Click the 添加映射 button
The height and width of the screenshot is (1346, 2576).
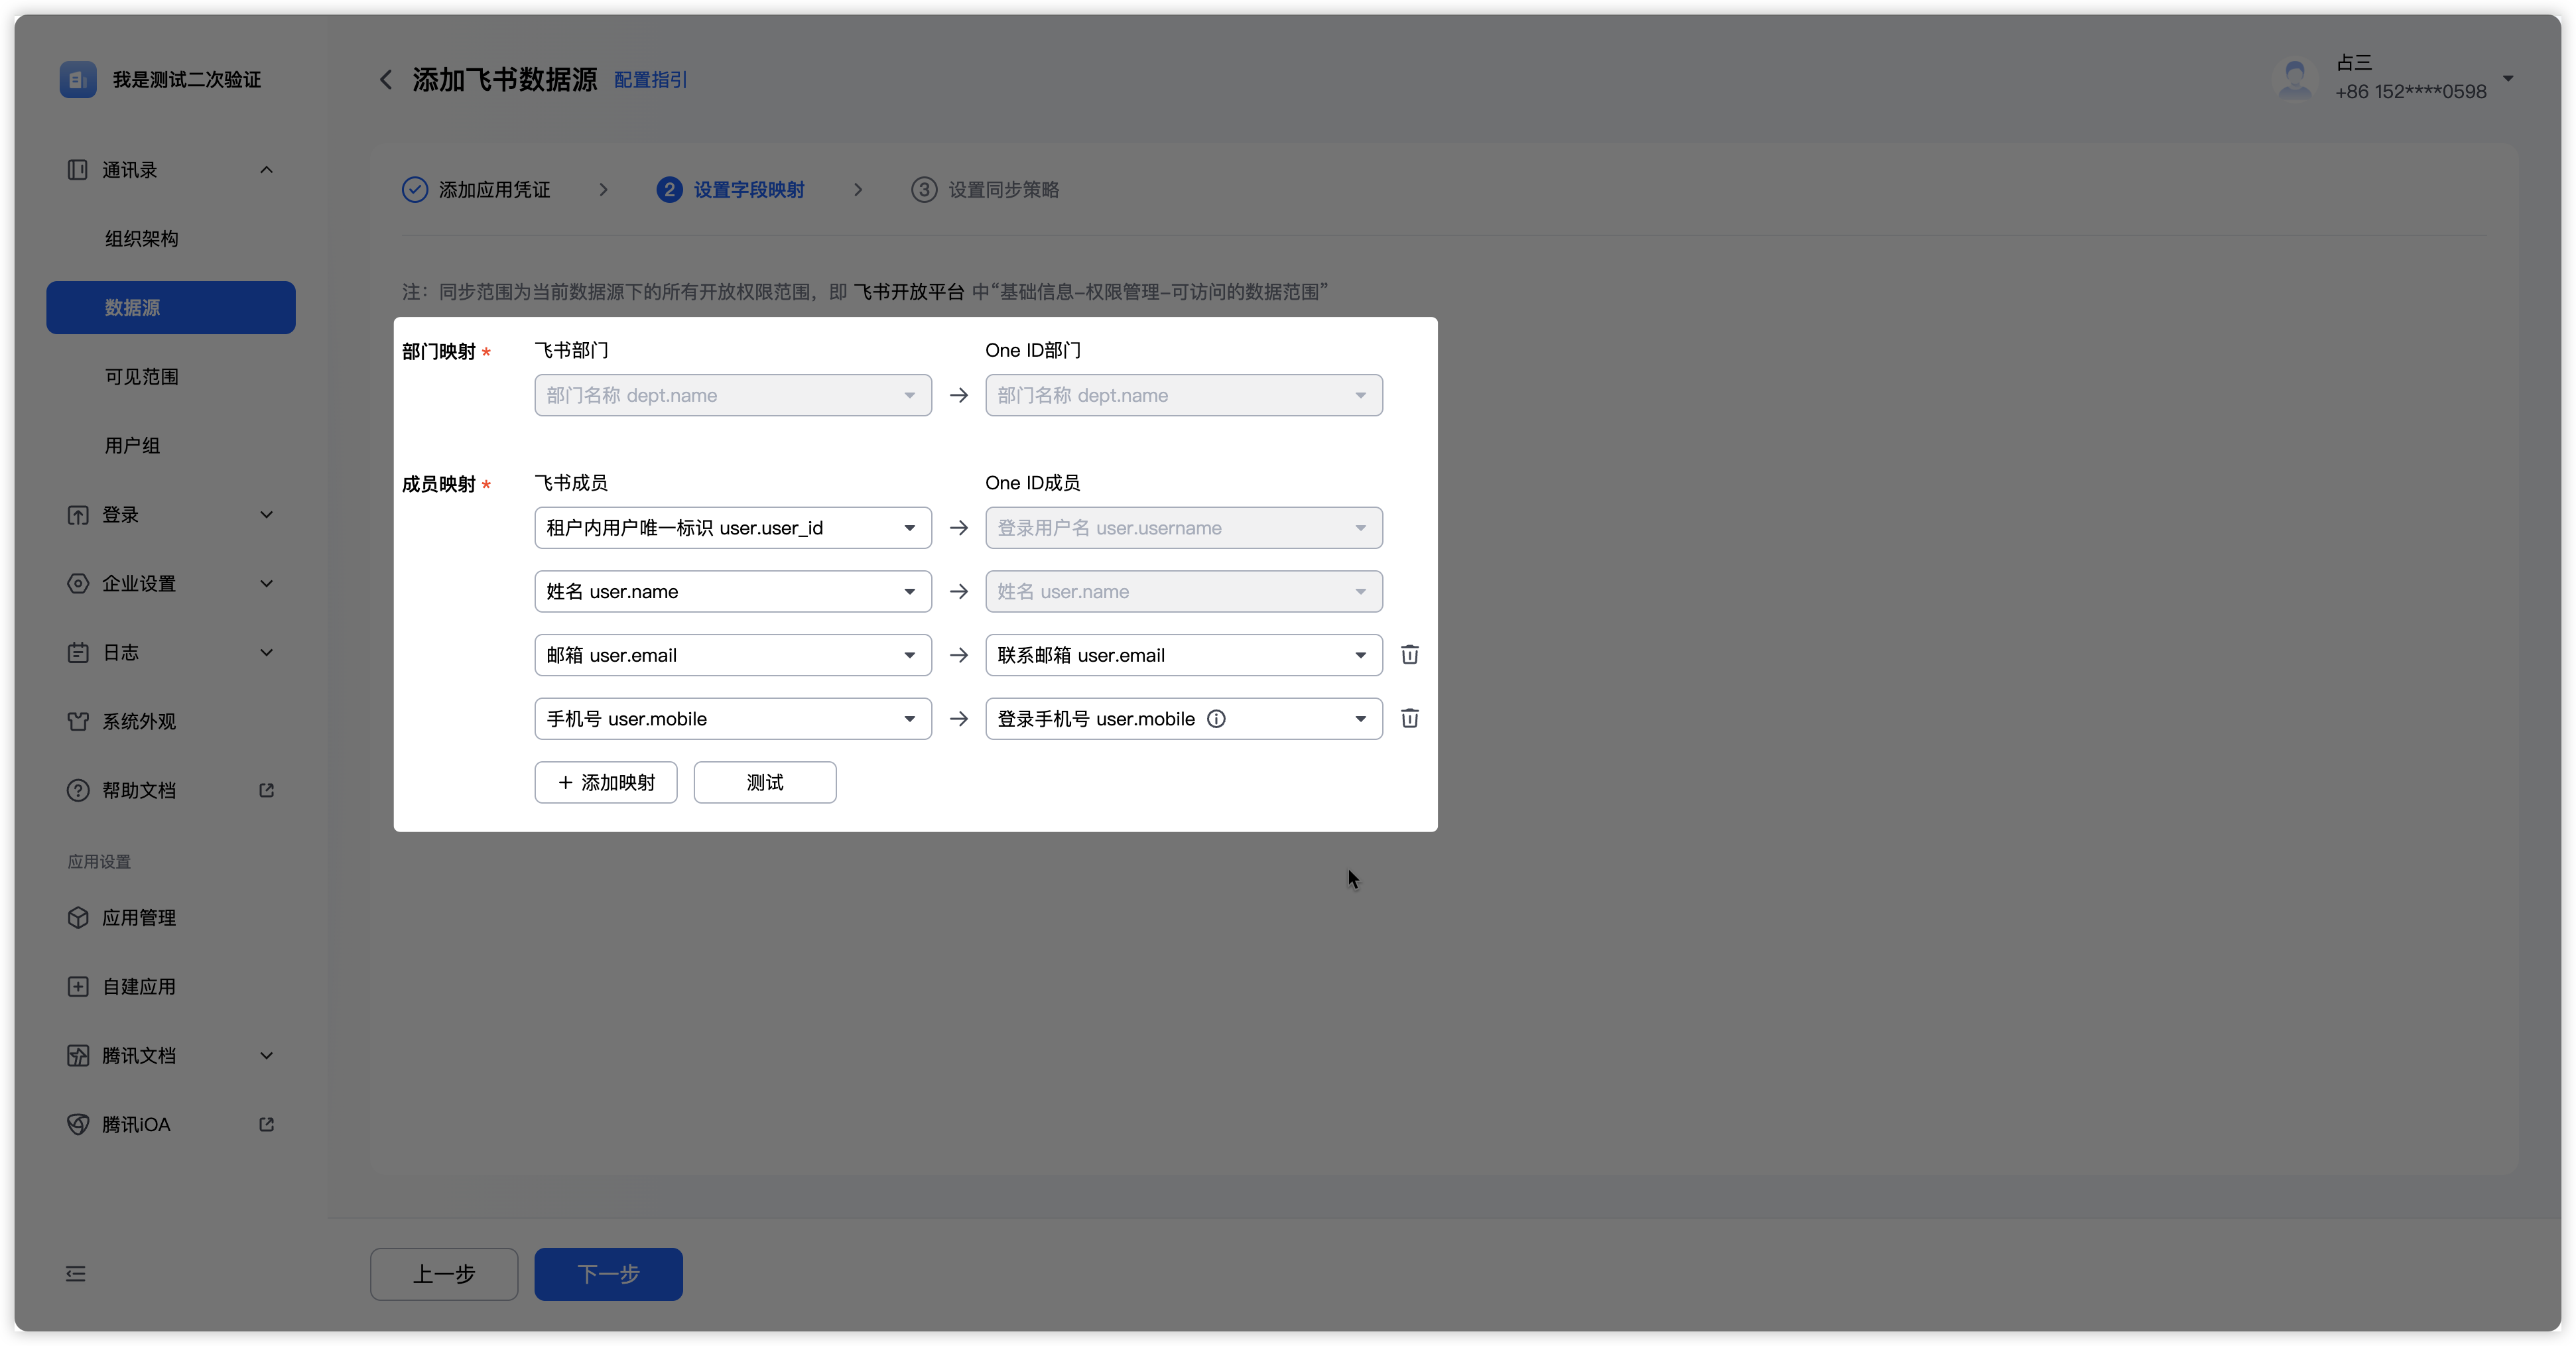click(x=606, y=782)
